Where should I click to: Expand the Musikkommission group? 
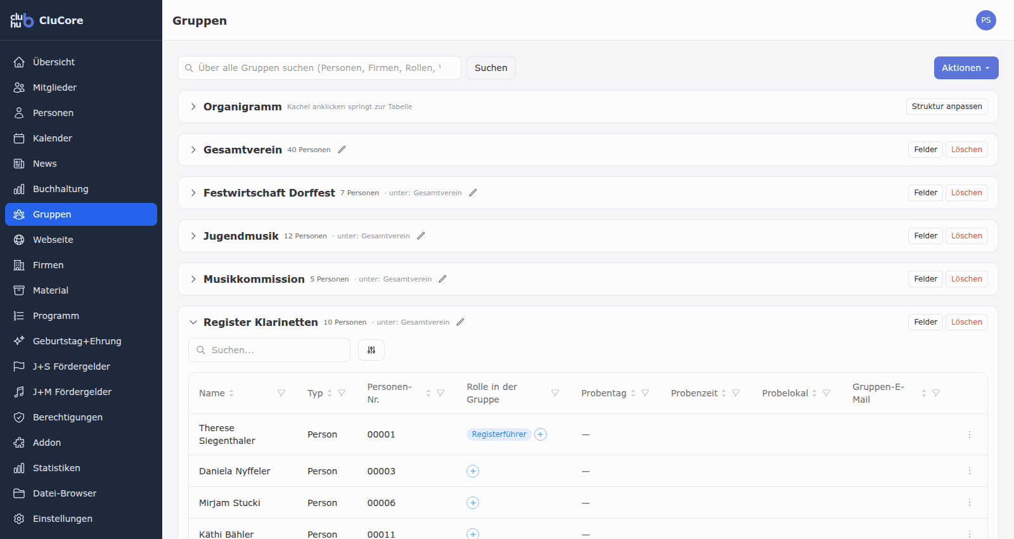(193, 279)
